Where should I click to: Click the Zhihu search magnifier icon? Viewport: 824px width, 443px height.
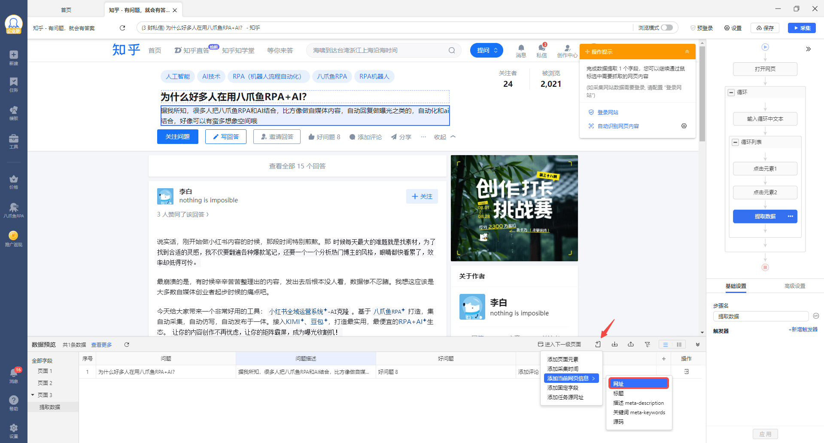pyautogui.click(x=452, y=50)
